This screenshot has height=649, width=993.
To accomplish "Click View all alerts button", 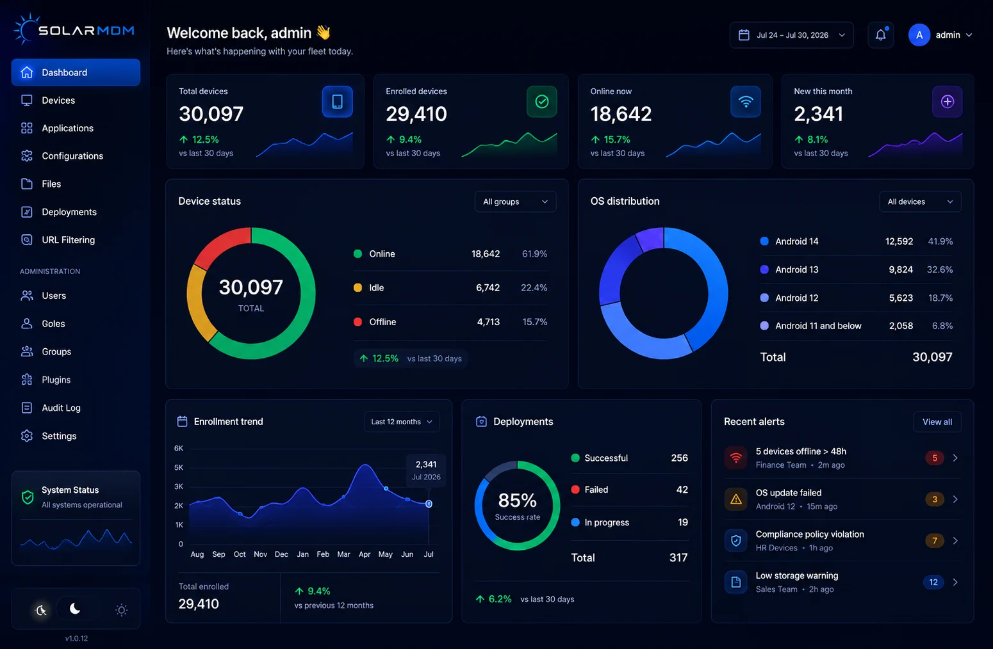I will pos(937,422).
